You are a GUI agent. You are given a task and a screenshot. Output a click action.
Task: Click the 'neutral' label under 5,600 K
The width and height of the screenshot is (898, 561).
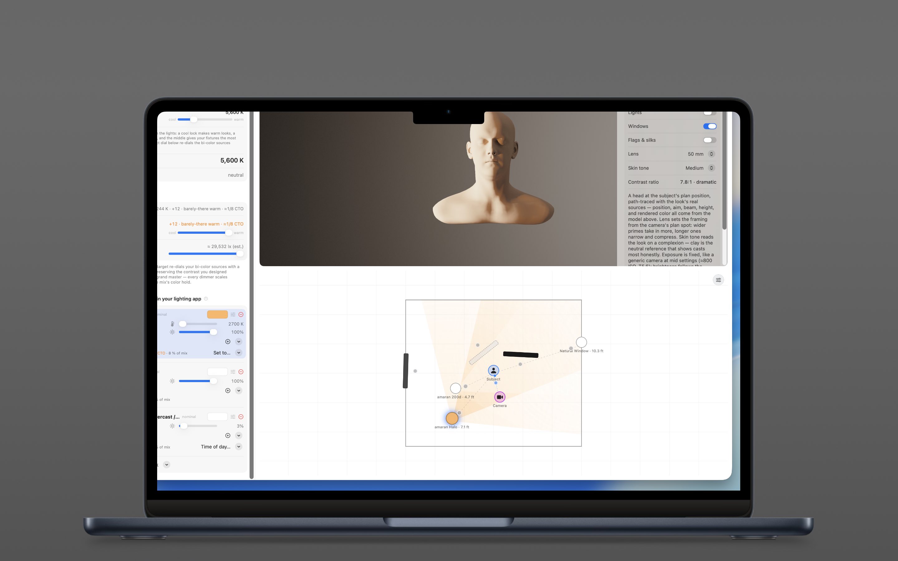[236, 175]
